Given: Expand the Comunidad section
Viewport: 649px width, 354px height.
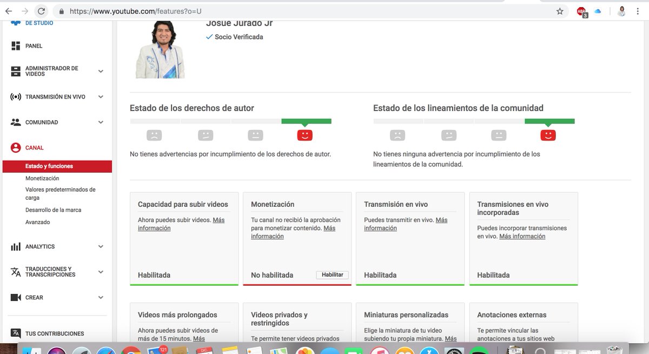Looking at the screenshot, I should [101, 122].
